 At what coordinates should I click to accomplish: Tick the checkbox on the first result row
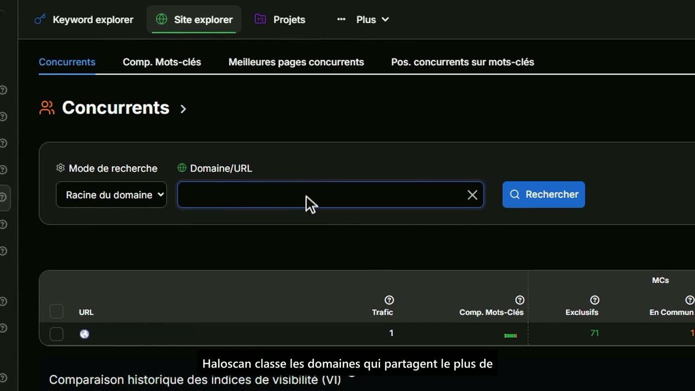(56, 334)
